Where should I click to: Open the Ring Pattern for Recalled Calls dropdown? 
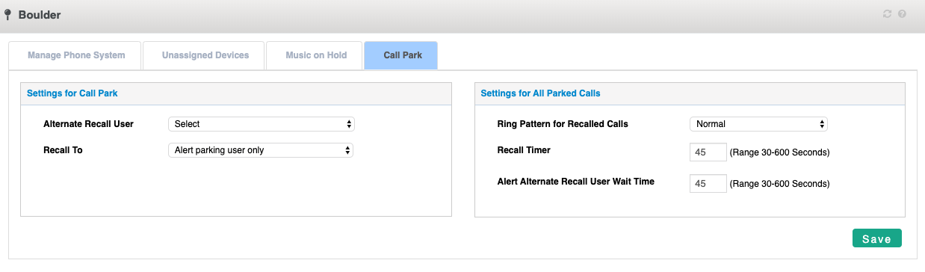(758, 124)
